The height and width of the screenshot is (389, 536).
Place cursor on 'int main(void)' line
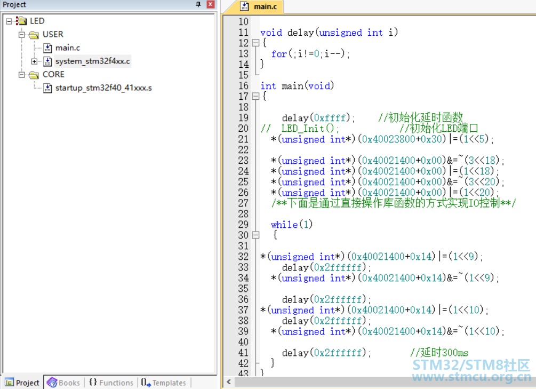click(x=297, y=86)
